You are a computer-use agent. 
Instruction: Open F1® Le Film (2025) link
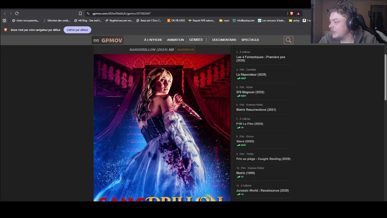point(249,124)
